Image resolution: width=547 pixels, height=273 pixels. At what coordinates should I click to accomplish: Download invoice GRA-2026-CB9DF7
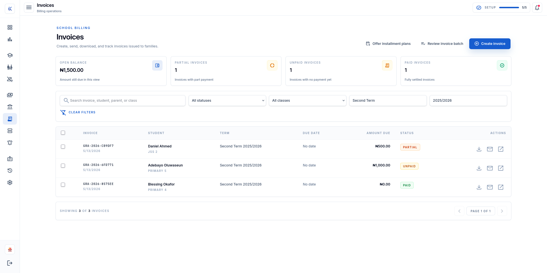[479, 149]
